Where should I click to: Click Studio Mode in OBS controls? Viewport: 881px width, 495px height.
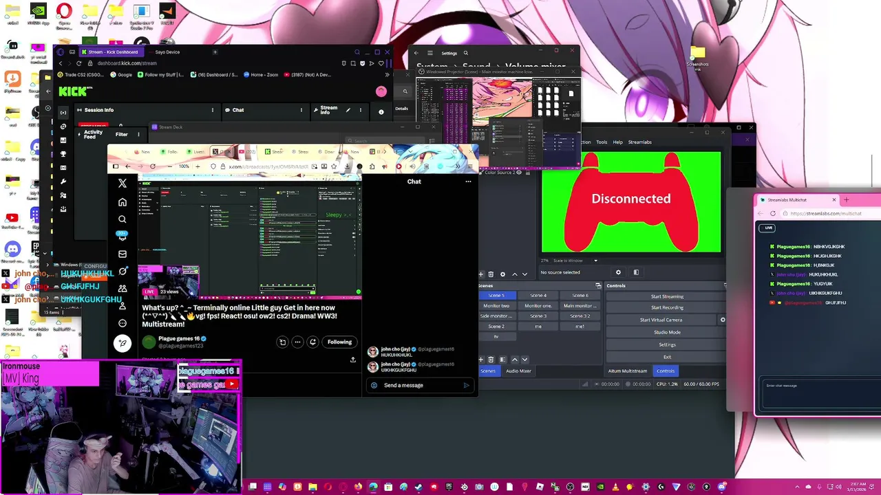click(x=667, y=332)
